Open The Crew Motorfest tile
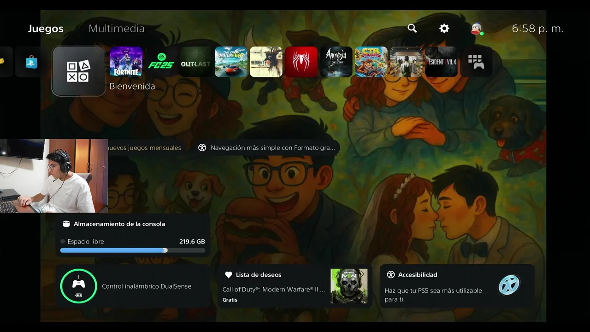The image size is (590, 332). pos(231,62)
